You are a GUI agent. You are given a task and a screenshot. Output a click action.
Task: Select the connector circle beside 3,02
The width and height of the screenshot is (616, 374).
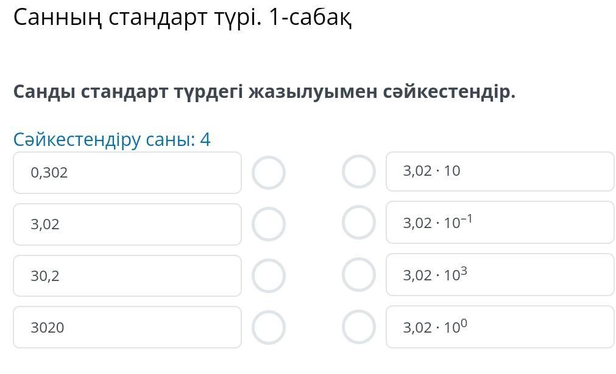tap(268, 224)
